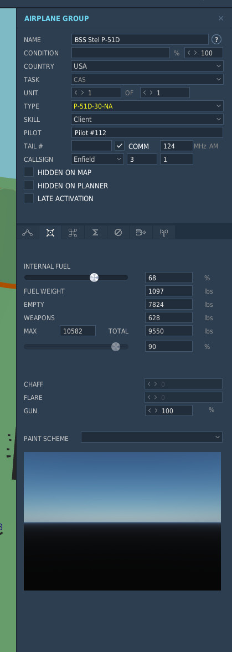This screenshot has height=652, width=232.
Task: Click the callsign element number field 1
Action: 176,159
